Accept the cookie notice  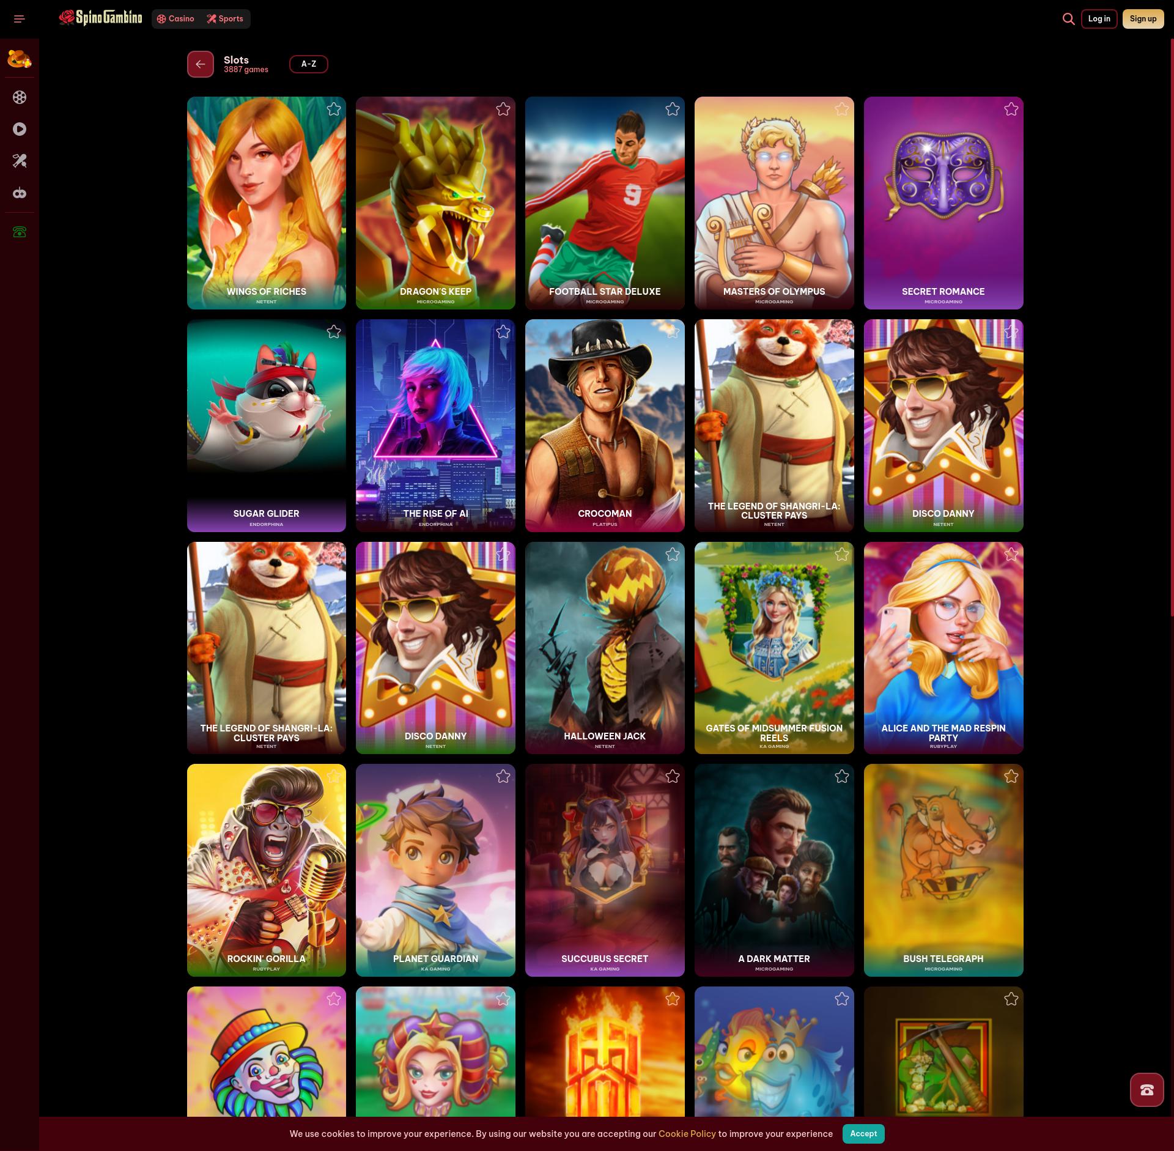click(863, 1133)
